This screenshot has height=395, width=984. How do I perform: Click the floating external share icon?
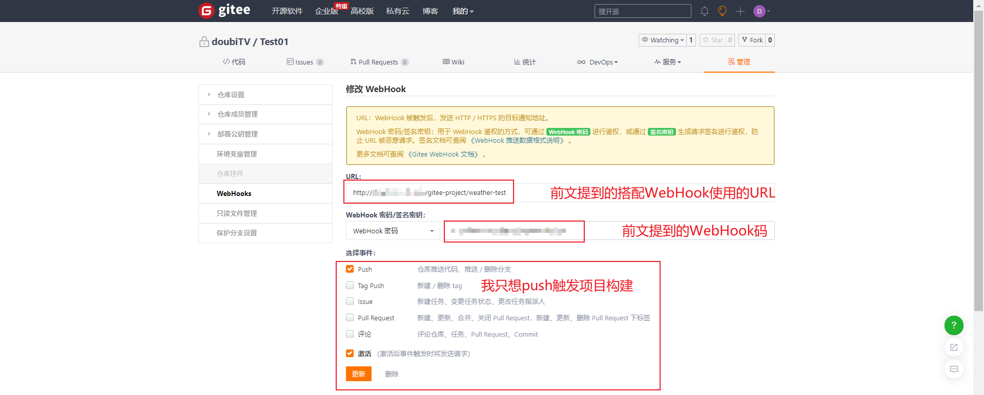(x=953, y=347)
